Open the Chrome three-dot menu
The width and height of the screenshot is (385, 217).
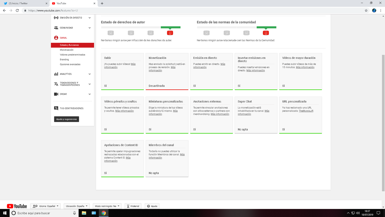click(381, 10)
